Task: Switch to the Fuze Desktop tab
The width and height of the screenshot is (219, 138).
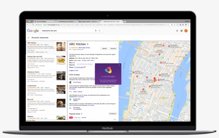Action: (x=43, y=21)
